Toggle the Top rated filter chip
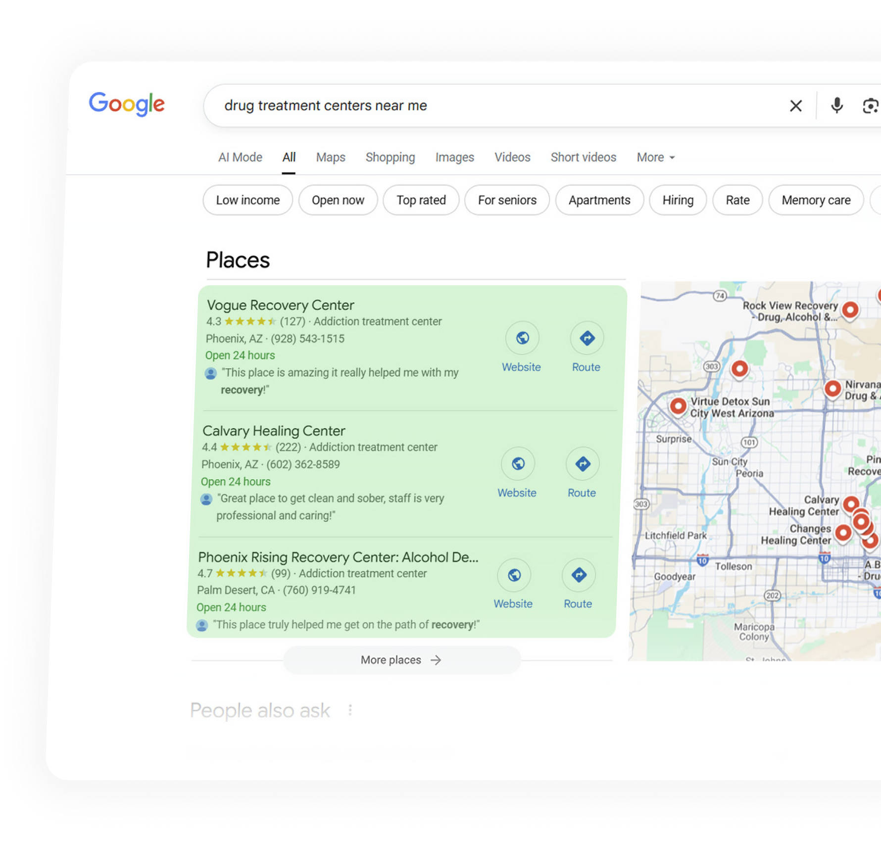This screenshot has width=881, height=848. tap(421, 200)
